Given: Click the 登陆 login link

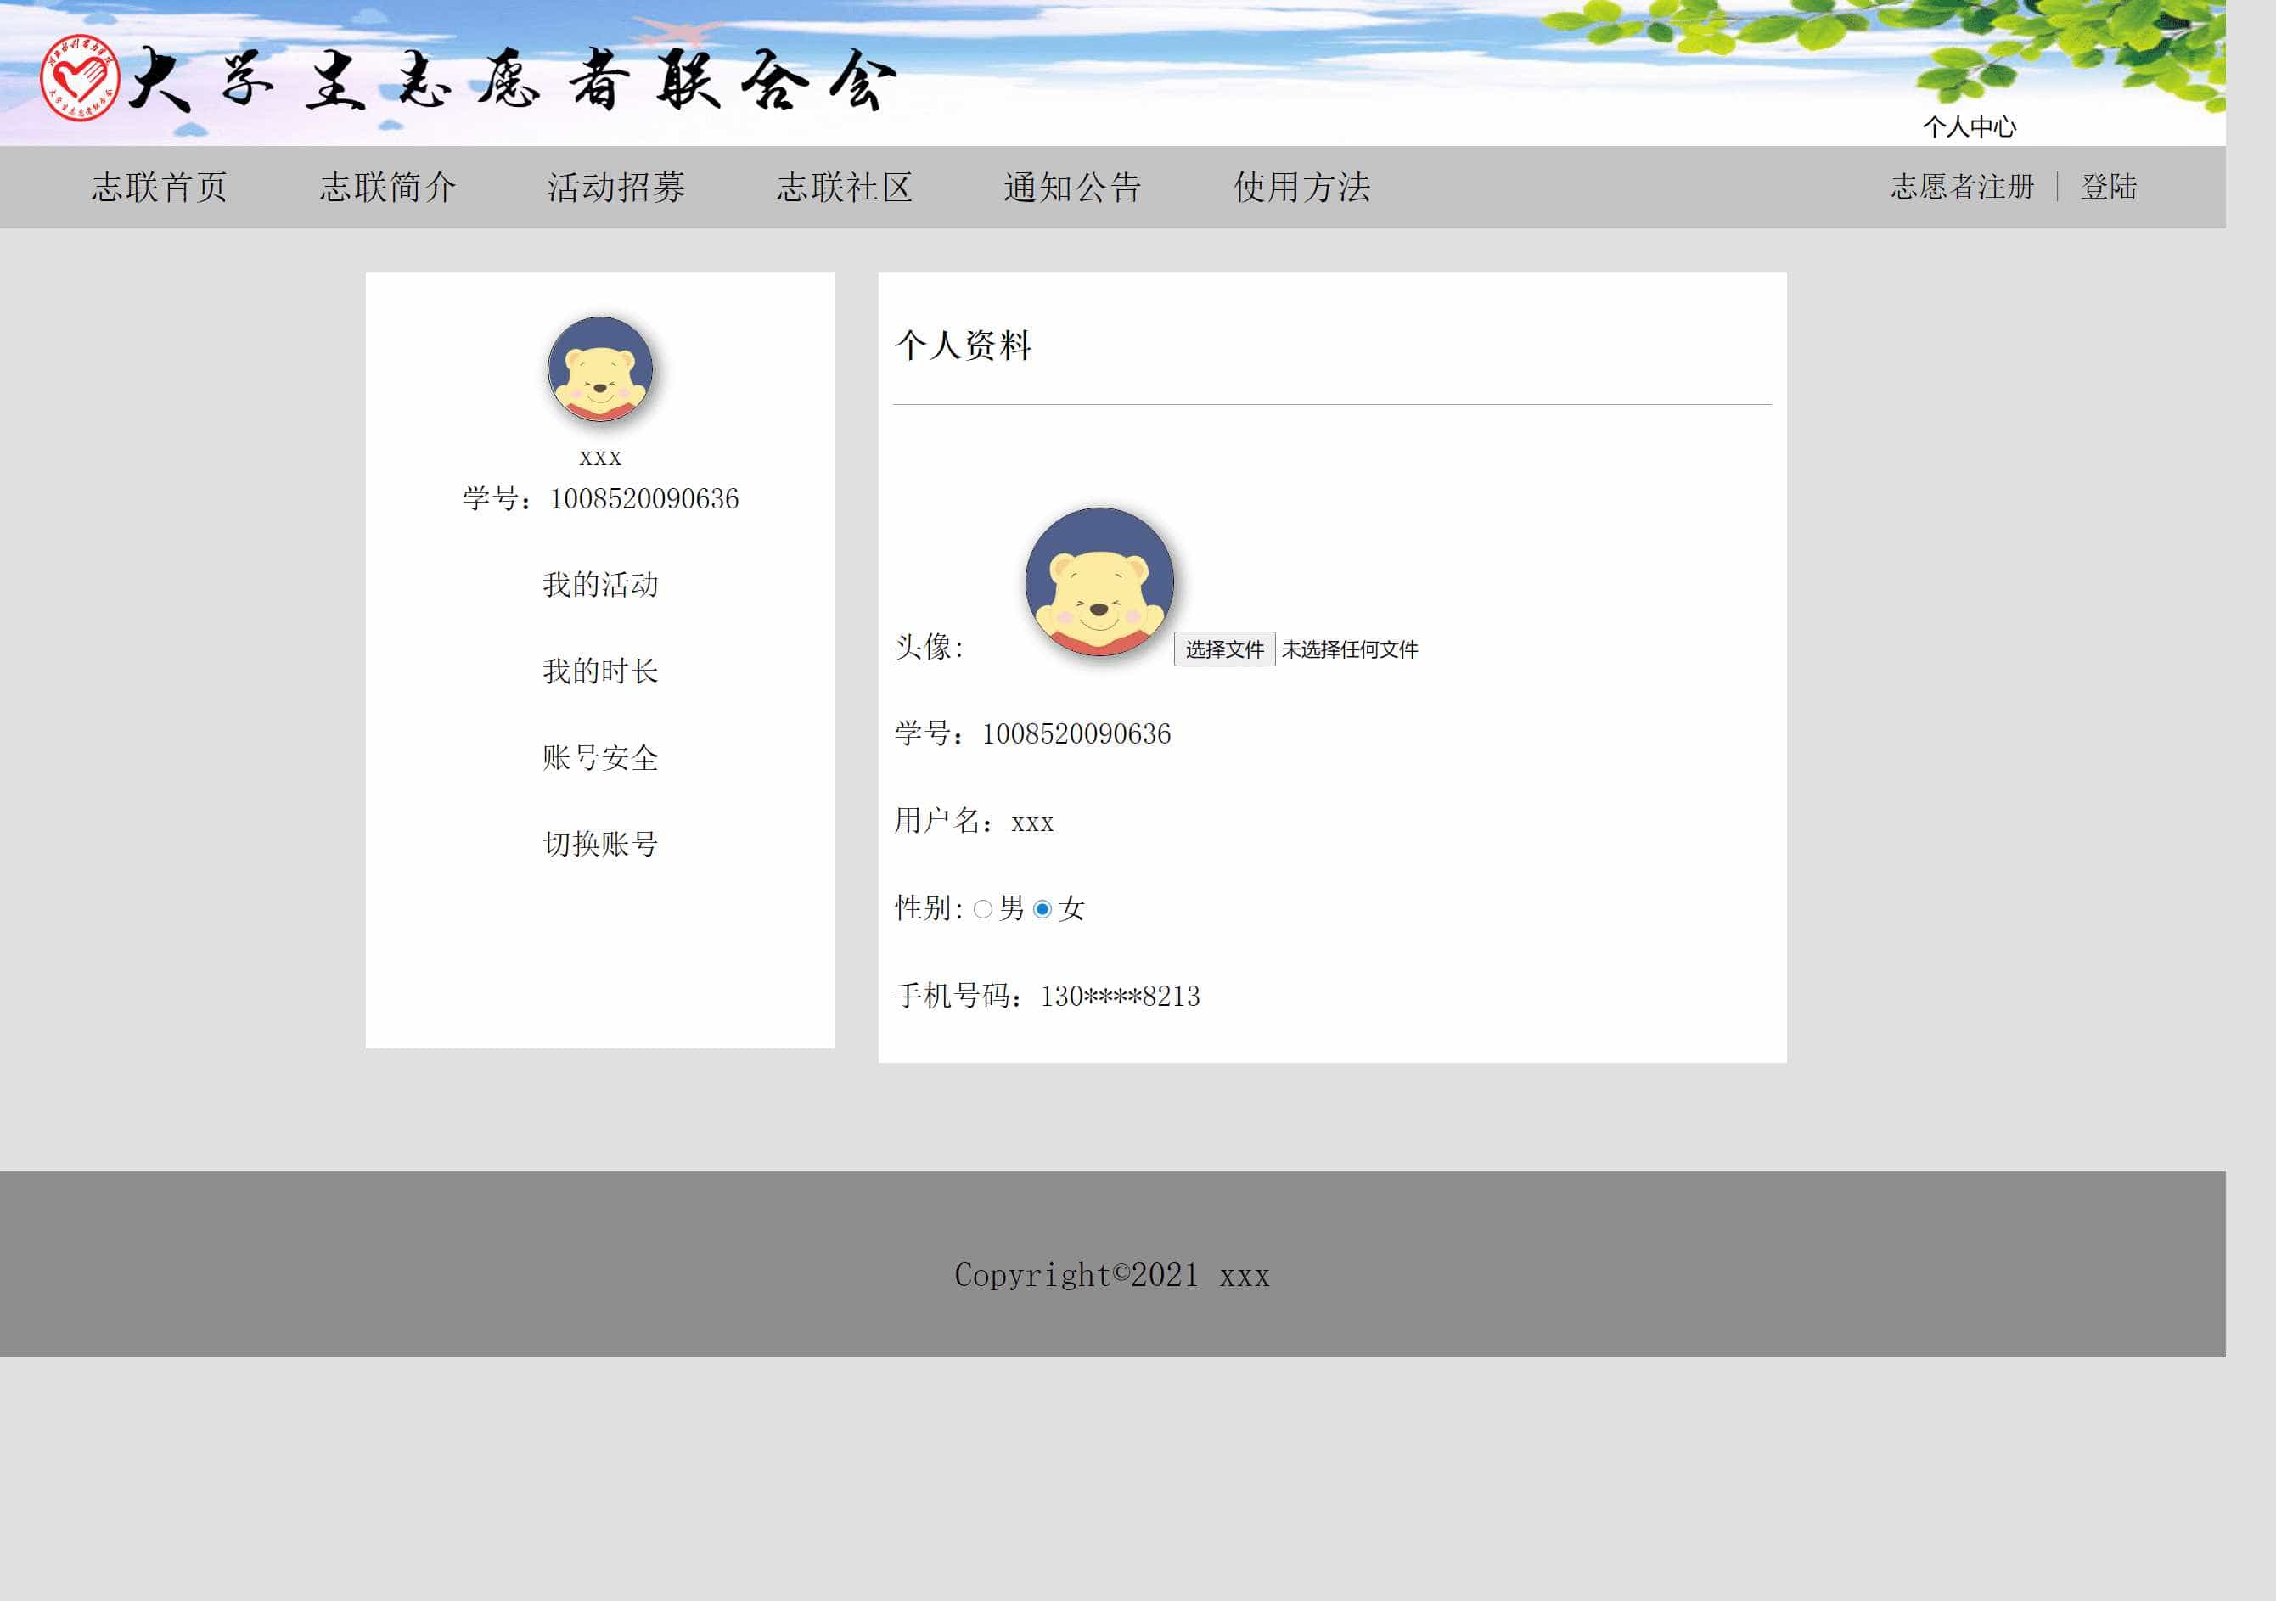Looking at the screenshot, I should (x=2109, y=187).
